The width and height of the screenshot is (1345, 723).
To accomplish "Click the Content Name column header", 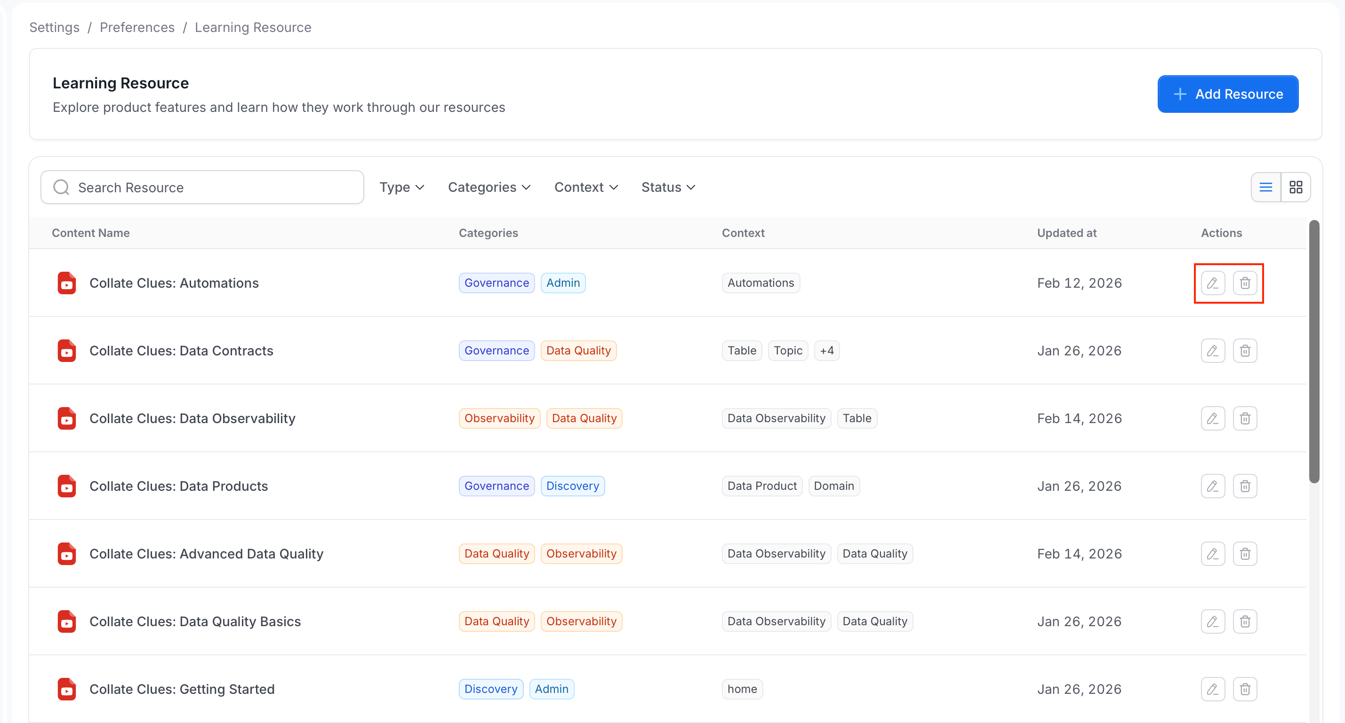I will coord(91,233).
